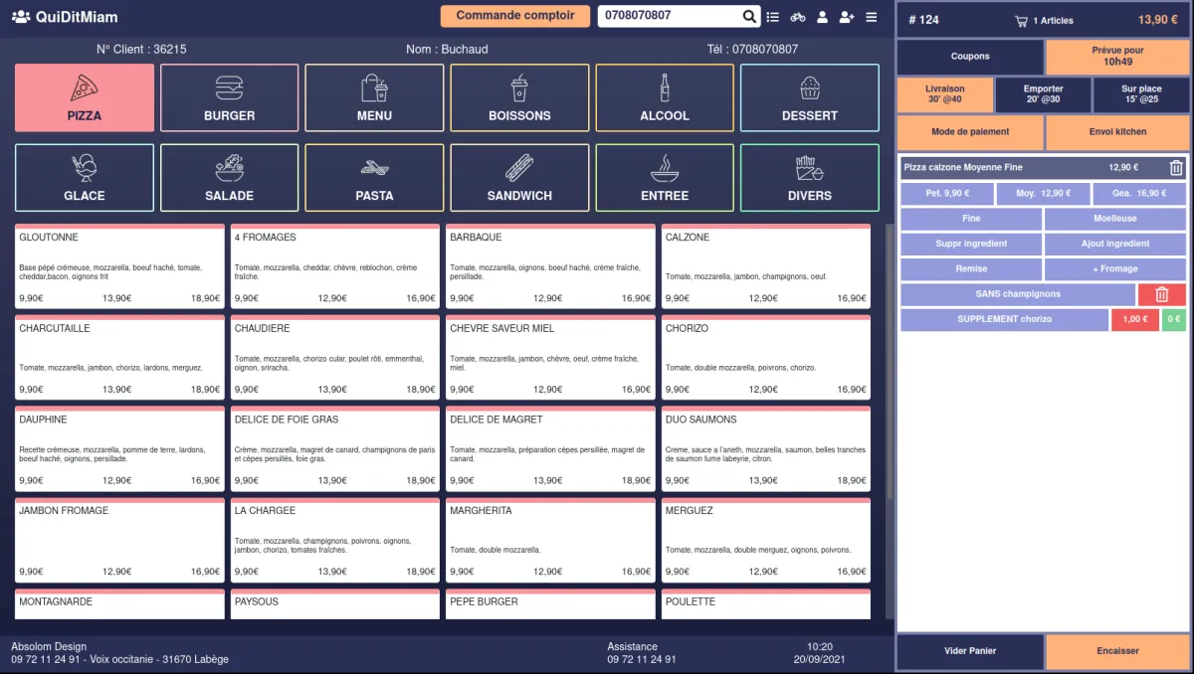Click the phone number search field
The height and width of the screenshot is (674, 1194).
670,16
